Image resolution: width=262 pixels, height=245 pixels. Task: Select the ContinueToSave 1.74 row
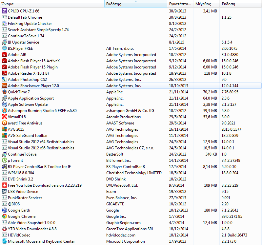(x=131, y=36)
